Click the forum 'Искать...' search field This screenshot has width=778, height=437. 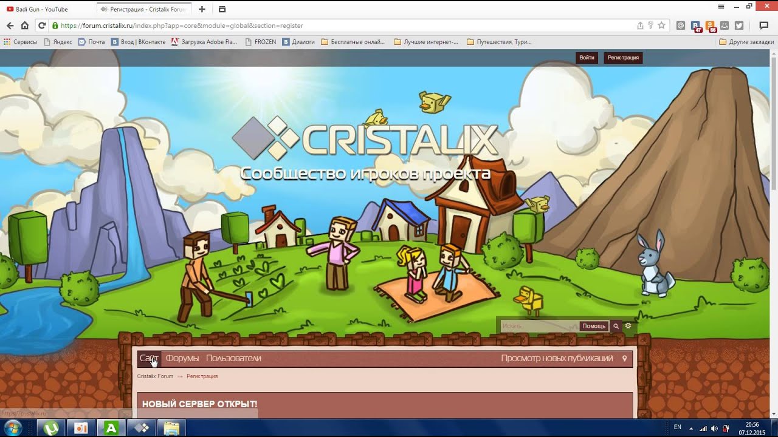click(x=539, y=326)
